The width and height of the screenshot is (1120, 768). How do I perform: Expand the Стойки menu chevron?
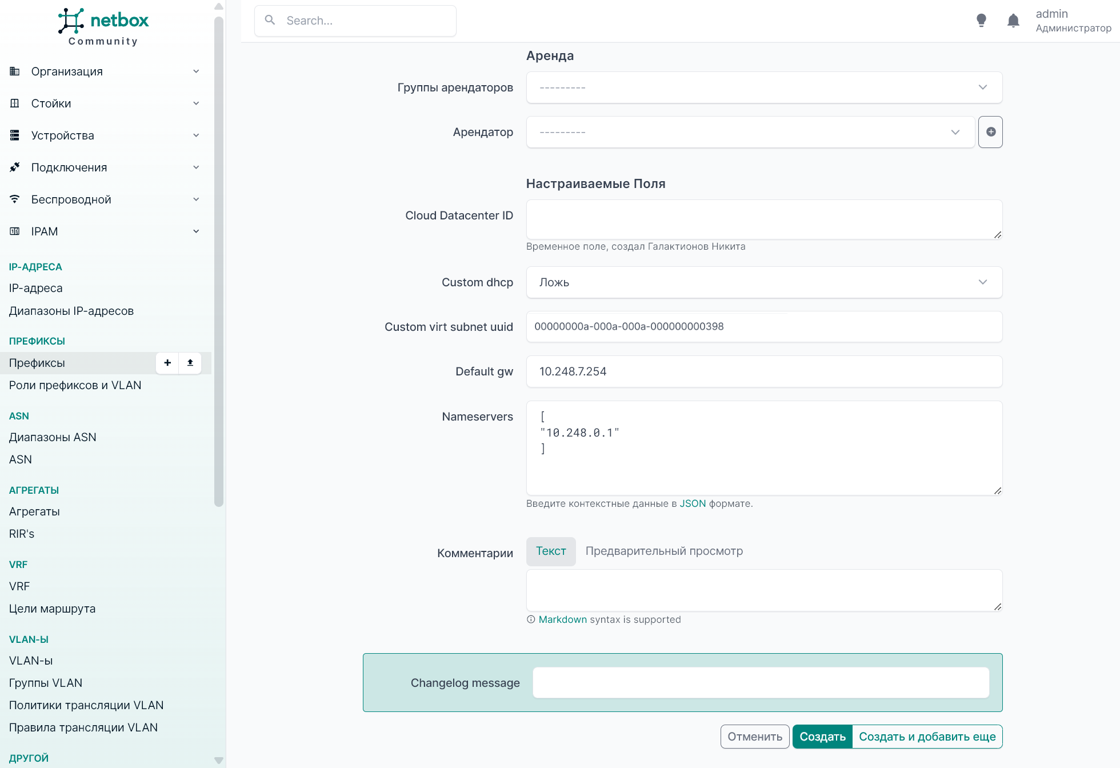196,103
